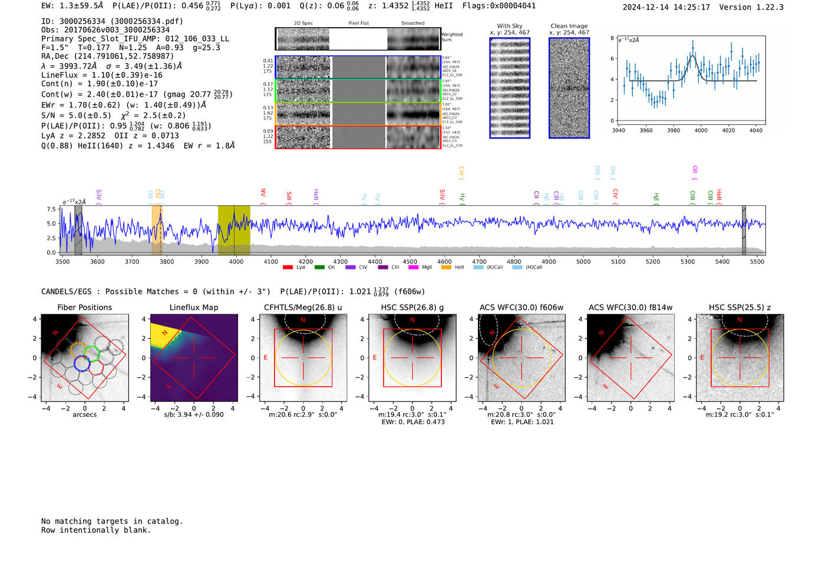Click the RA,Dec coordinates line
The width and height of the screenshot is (825, 562).
click(x=108, y=56)
